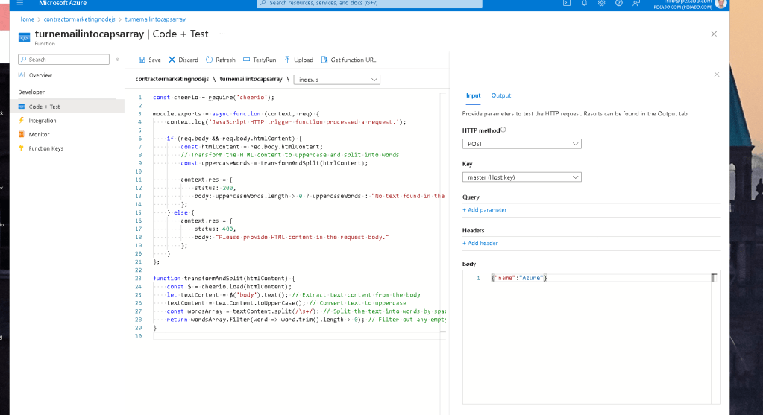Open Integration in the sidebar
Screen dimensions: 763x415
[x=43, y=121]
